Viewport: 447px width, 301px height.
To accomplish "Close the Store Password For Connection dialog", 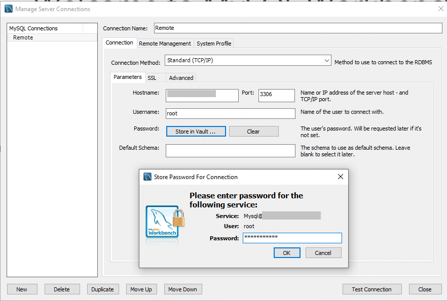I will tap(341, 177).
